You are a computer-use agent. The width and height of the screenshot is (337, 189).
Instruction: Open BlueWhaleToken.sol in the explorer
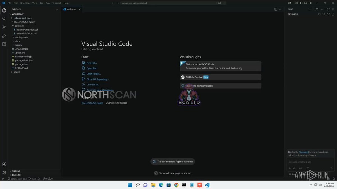pyautogui.click(x=26, y=33)
